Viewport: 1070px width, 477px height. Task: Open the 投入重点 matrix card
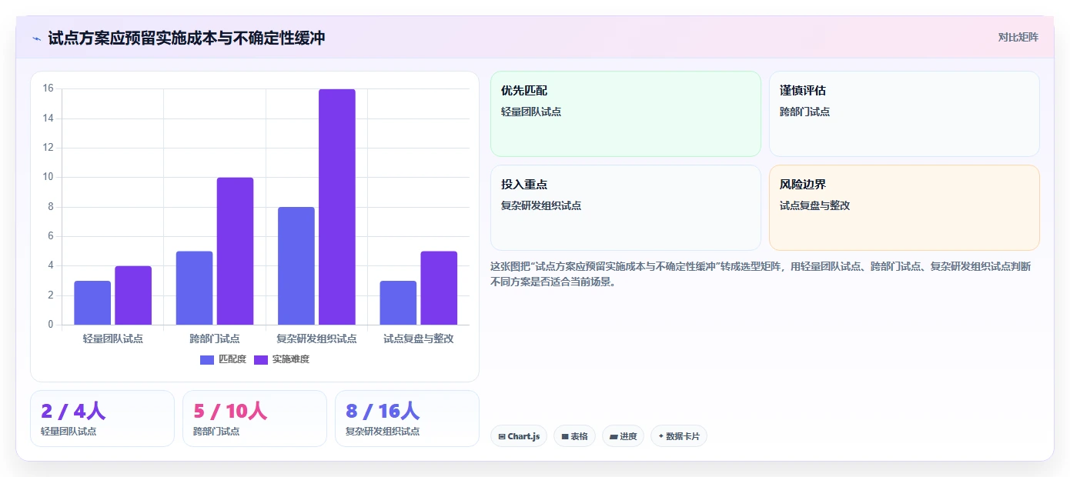(x=626, y=208)
